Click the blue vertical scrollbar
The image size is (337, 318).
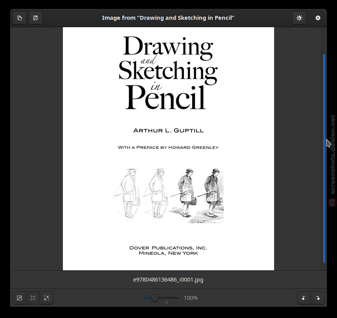click(324, 159)
